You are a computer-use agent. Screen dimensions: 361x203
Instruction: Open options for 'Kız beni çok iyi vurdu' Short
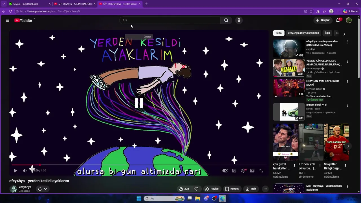pyautogui.click(x=320, y=166)
